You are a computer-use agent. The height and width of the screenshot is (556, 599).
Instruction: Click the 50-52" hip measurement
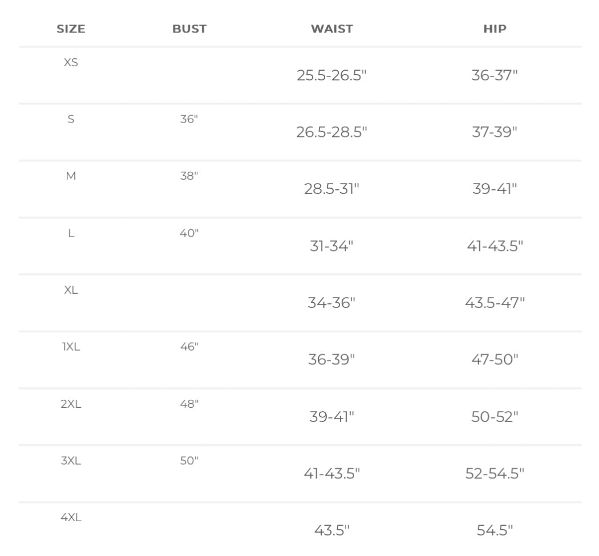tap(495, 417)
